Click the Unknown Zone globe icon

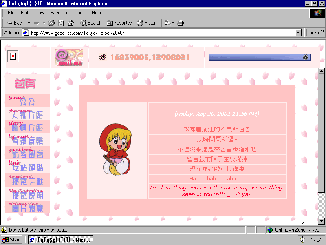270,230
